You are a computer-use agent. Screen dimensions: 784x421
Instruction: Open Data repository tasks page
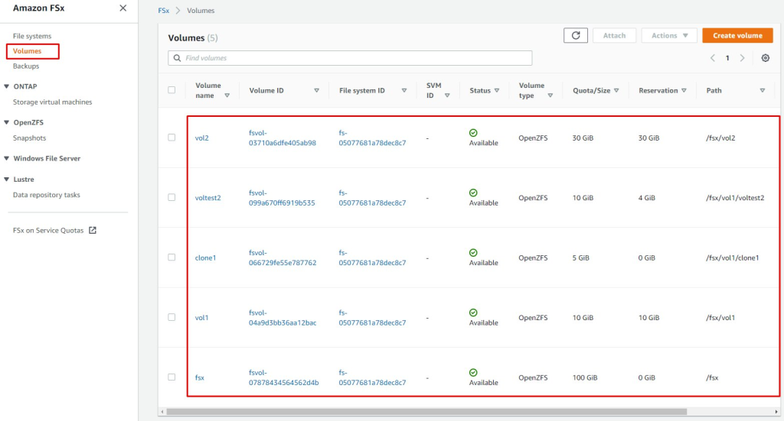(x=47, y=195)
